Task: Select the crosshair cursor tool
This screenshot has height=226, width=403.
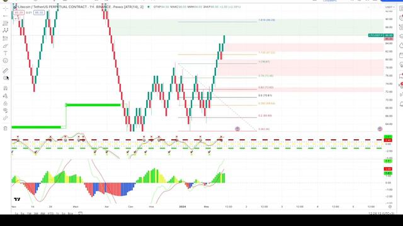Action: pyautogui.click(x=6, y=9)
